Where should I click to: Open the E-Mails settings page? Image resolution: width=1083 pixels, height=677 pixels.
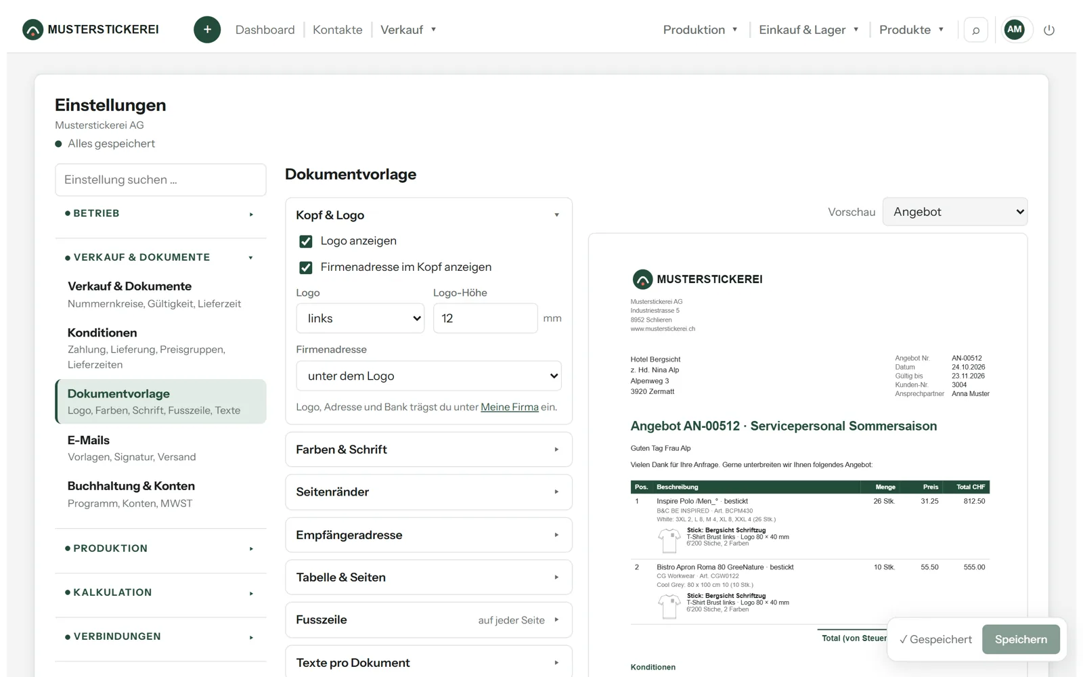coord(160,448)
